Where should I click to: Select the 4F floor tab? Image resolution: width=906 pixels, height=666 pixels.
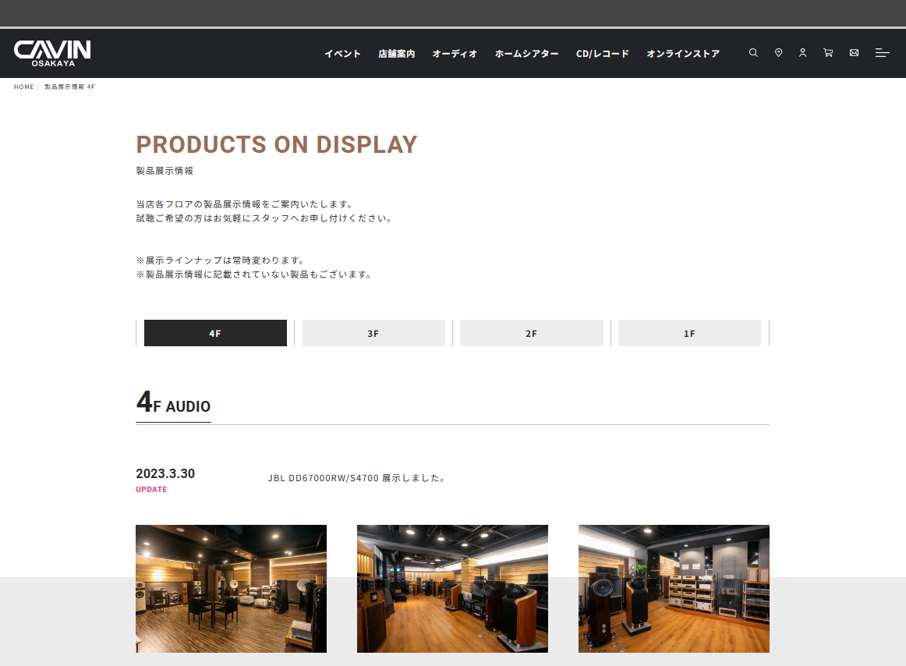point(215,333)
